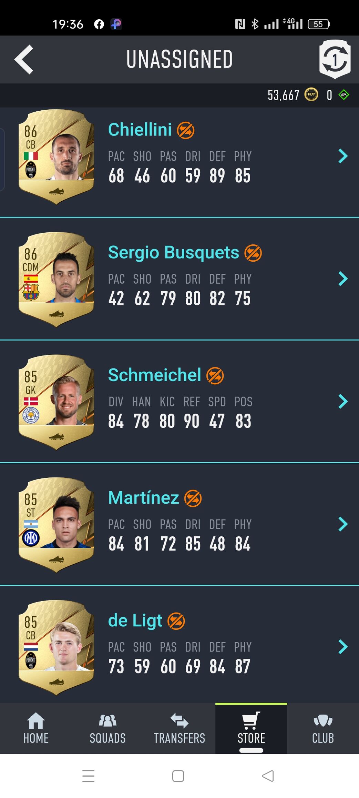Image resolution: width=359 pixels, height=798 pixels.
Task: Expand Sergio Busquets row chevron
Action: 343,279
